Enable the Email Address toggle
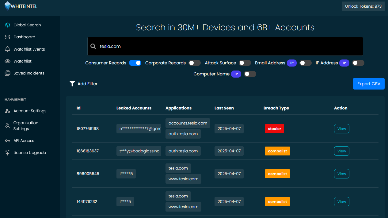388x218 pixels. 306,63
